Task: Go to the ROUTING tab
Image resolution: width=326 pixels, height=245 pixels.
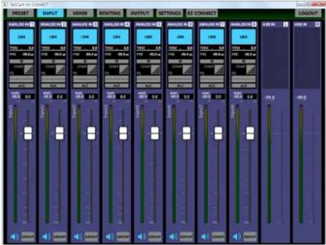Action: (x=110, y=13)
